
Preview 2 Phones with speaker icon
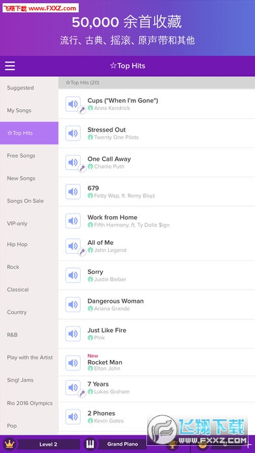pos(73,417)
